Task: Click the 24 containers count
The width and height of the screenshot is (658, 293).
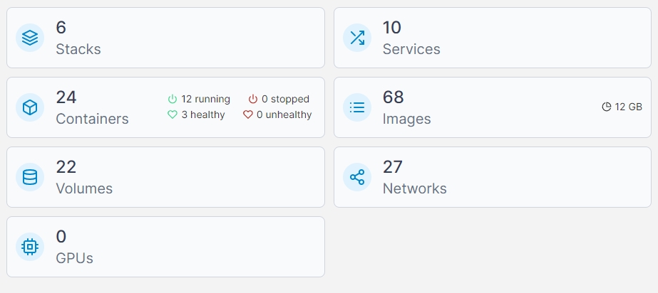Action: pyautogui.click(x=66, y=97)
